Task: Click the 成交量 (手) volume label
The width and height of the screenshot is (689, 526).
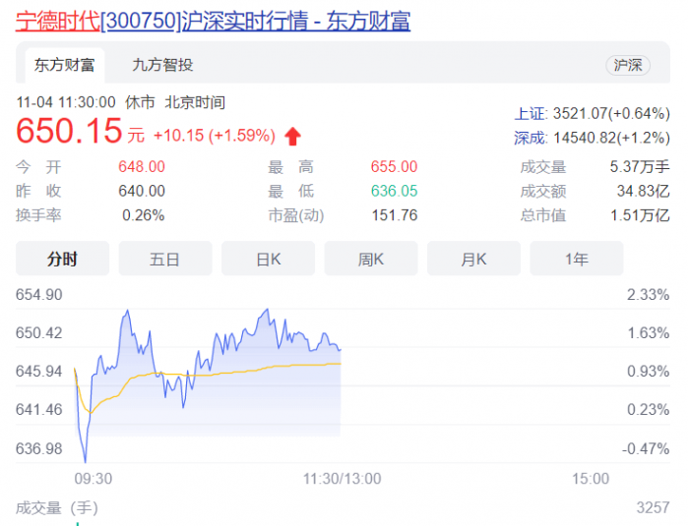Action: 57,508
